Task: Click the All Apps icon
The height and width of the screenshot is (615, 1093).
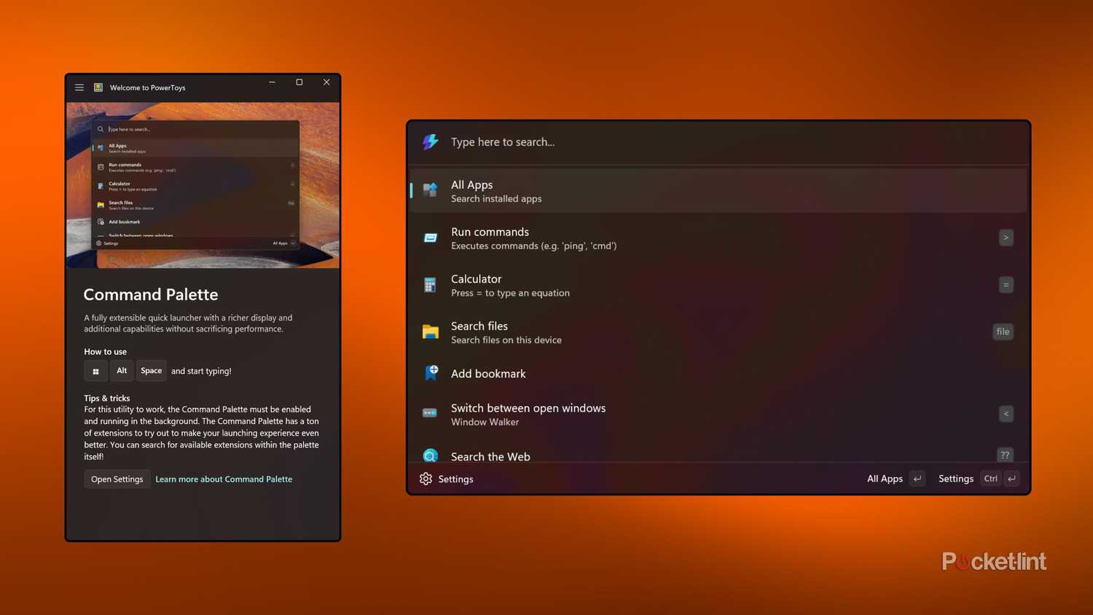Action: click(431, 191)
